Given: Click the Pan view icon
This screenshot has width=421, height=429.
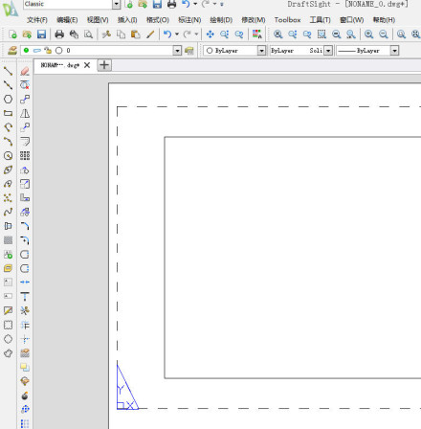Looking at the screenshot, I should click(210, 34).
